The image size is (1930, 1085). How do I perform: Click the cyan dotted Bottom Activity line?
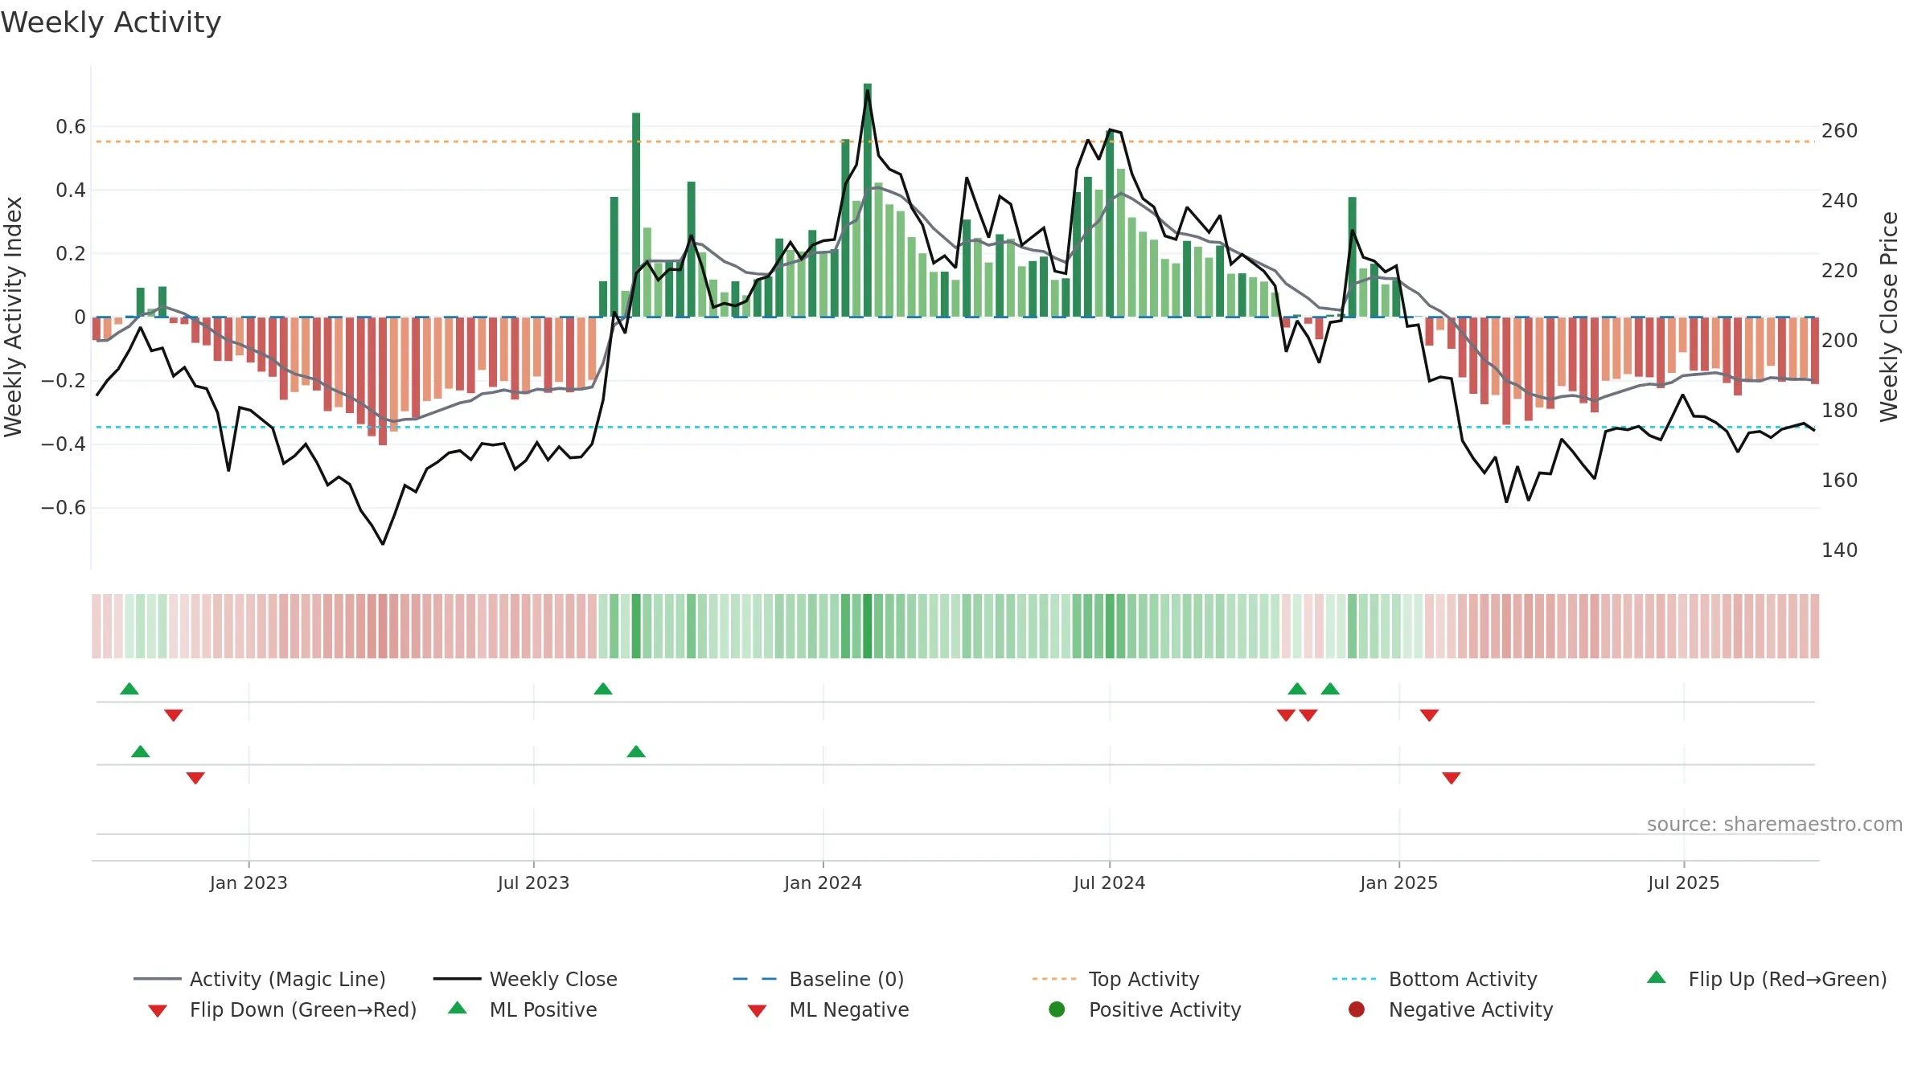tap(955, 427)
